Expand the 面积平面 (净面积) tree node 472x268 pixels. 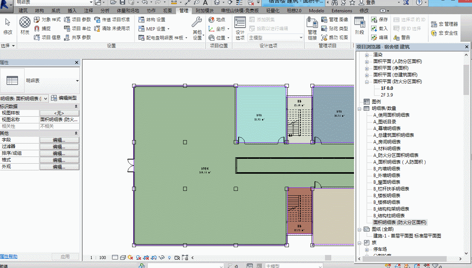coord(367,68)
